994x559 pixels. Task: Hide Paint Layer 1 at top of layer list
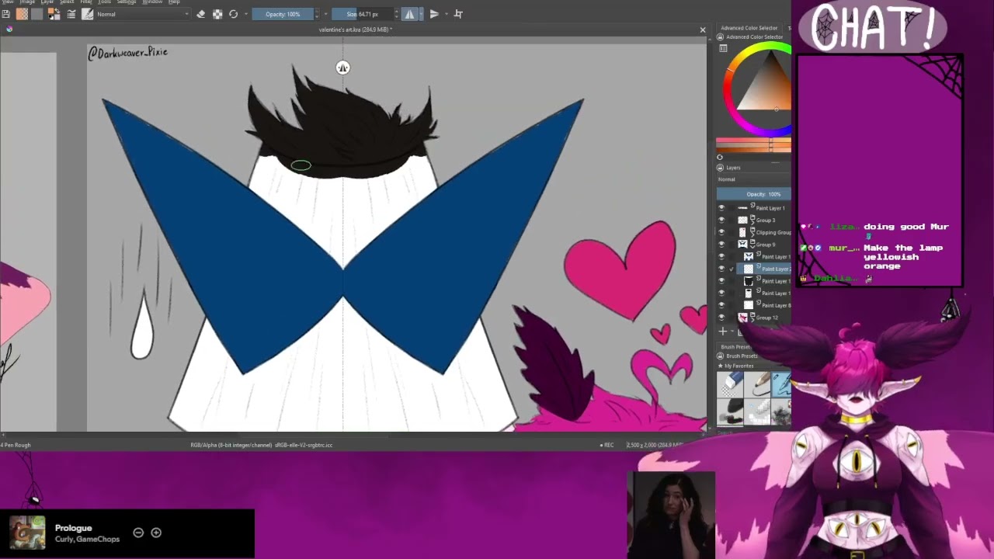click(x=721, y=208)
